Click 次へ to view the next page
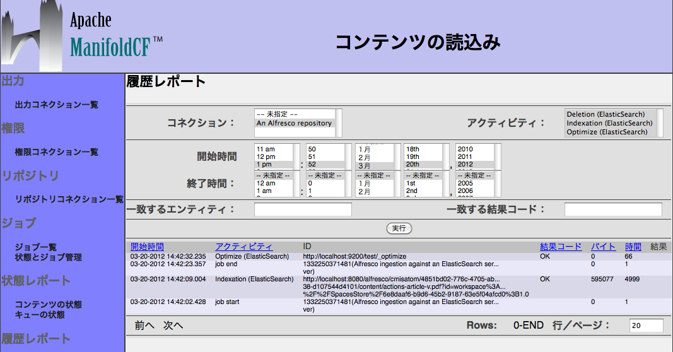 click(173, 326)
